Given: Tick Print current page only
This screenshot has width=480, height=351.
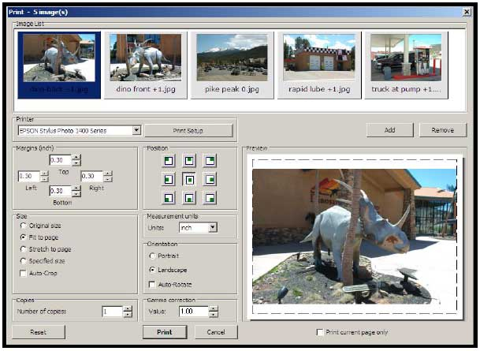Looking at the screenshot, I should [320, 332].
